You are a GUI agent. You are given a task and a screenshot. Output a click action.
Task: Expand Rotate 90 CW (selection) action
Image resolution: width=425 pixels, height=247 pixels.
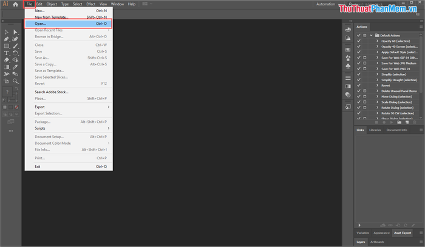coord(377,113)
